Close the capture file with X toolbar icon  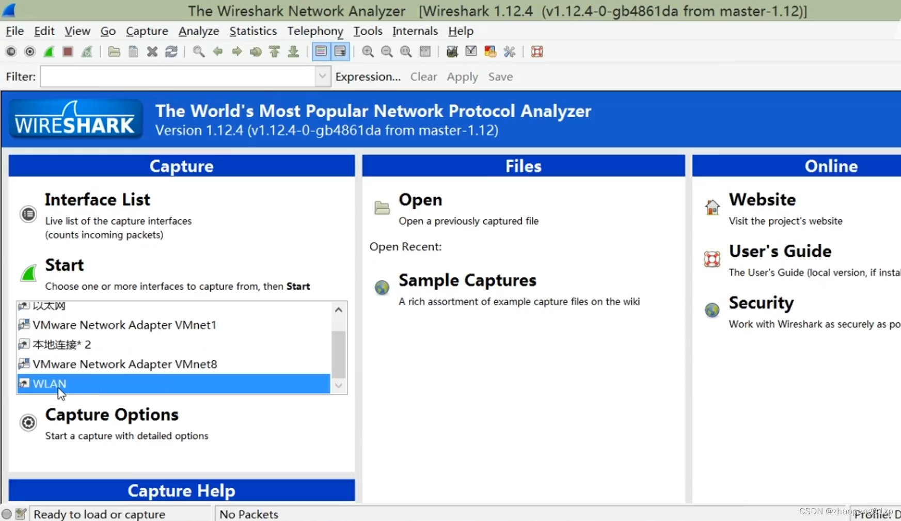pos(152,52)
